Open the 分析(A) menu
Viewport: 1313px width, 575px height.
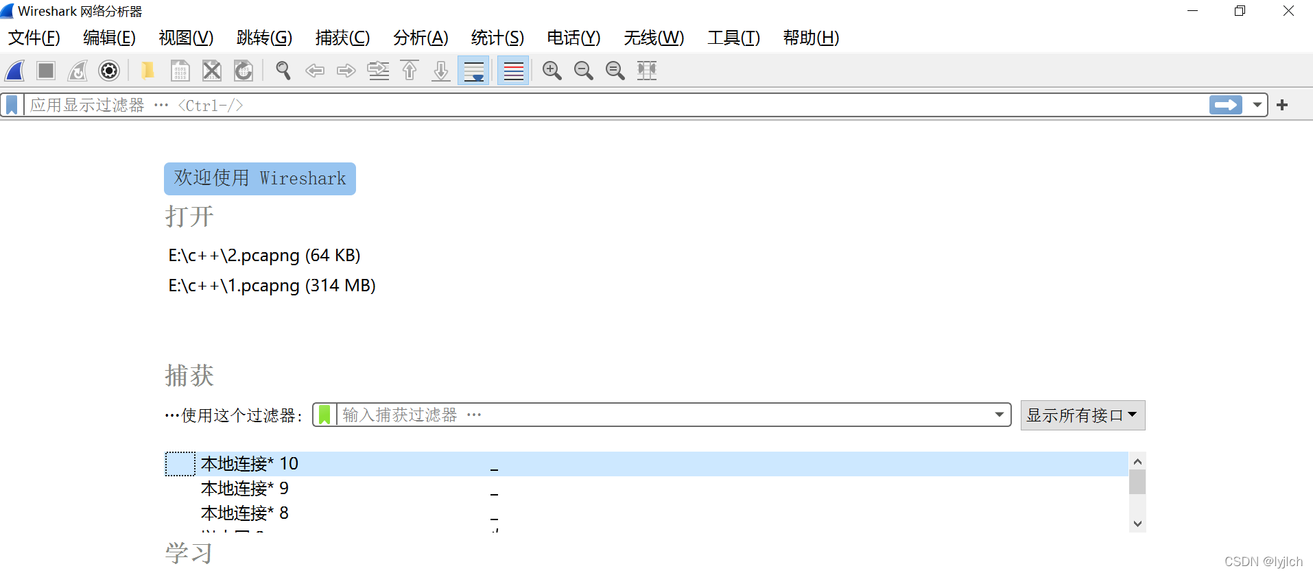point(421,38)
